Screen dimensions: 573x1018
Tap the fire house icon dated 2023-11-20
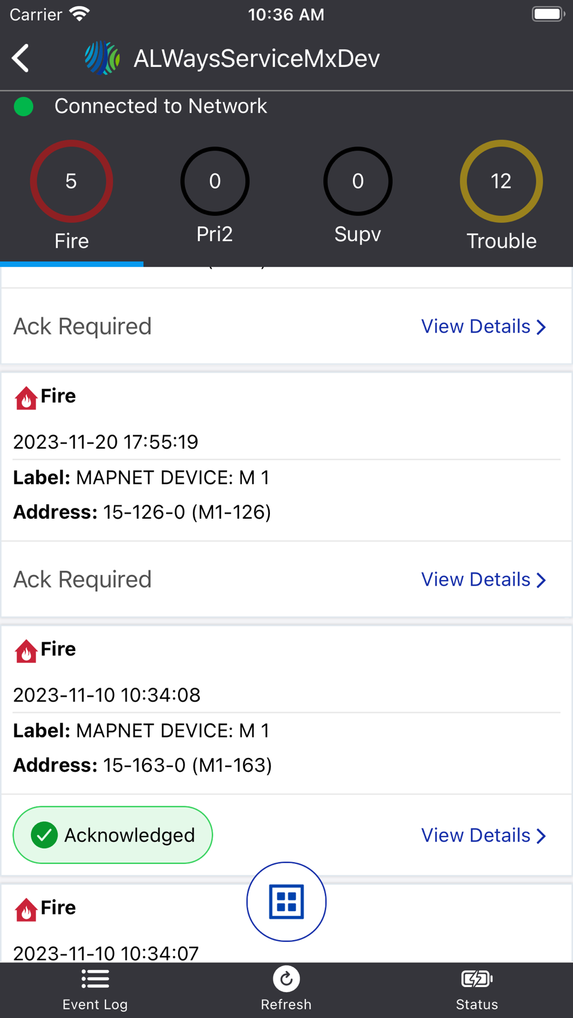(x=26, y=398)
